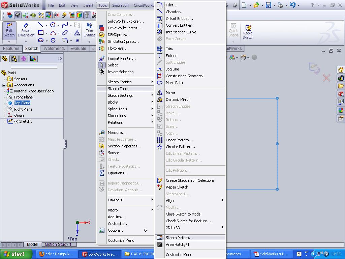The width and height of the screenshot is (345, 259).
Task: Expand the FeatureManager tabs chevron
Action: coord(60,59)
